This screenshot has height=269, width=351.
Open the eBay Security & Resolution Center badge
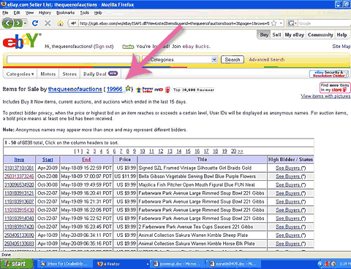click(x=329, y=74)
